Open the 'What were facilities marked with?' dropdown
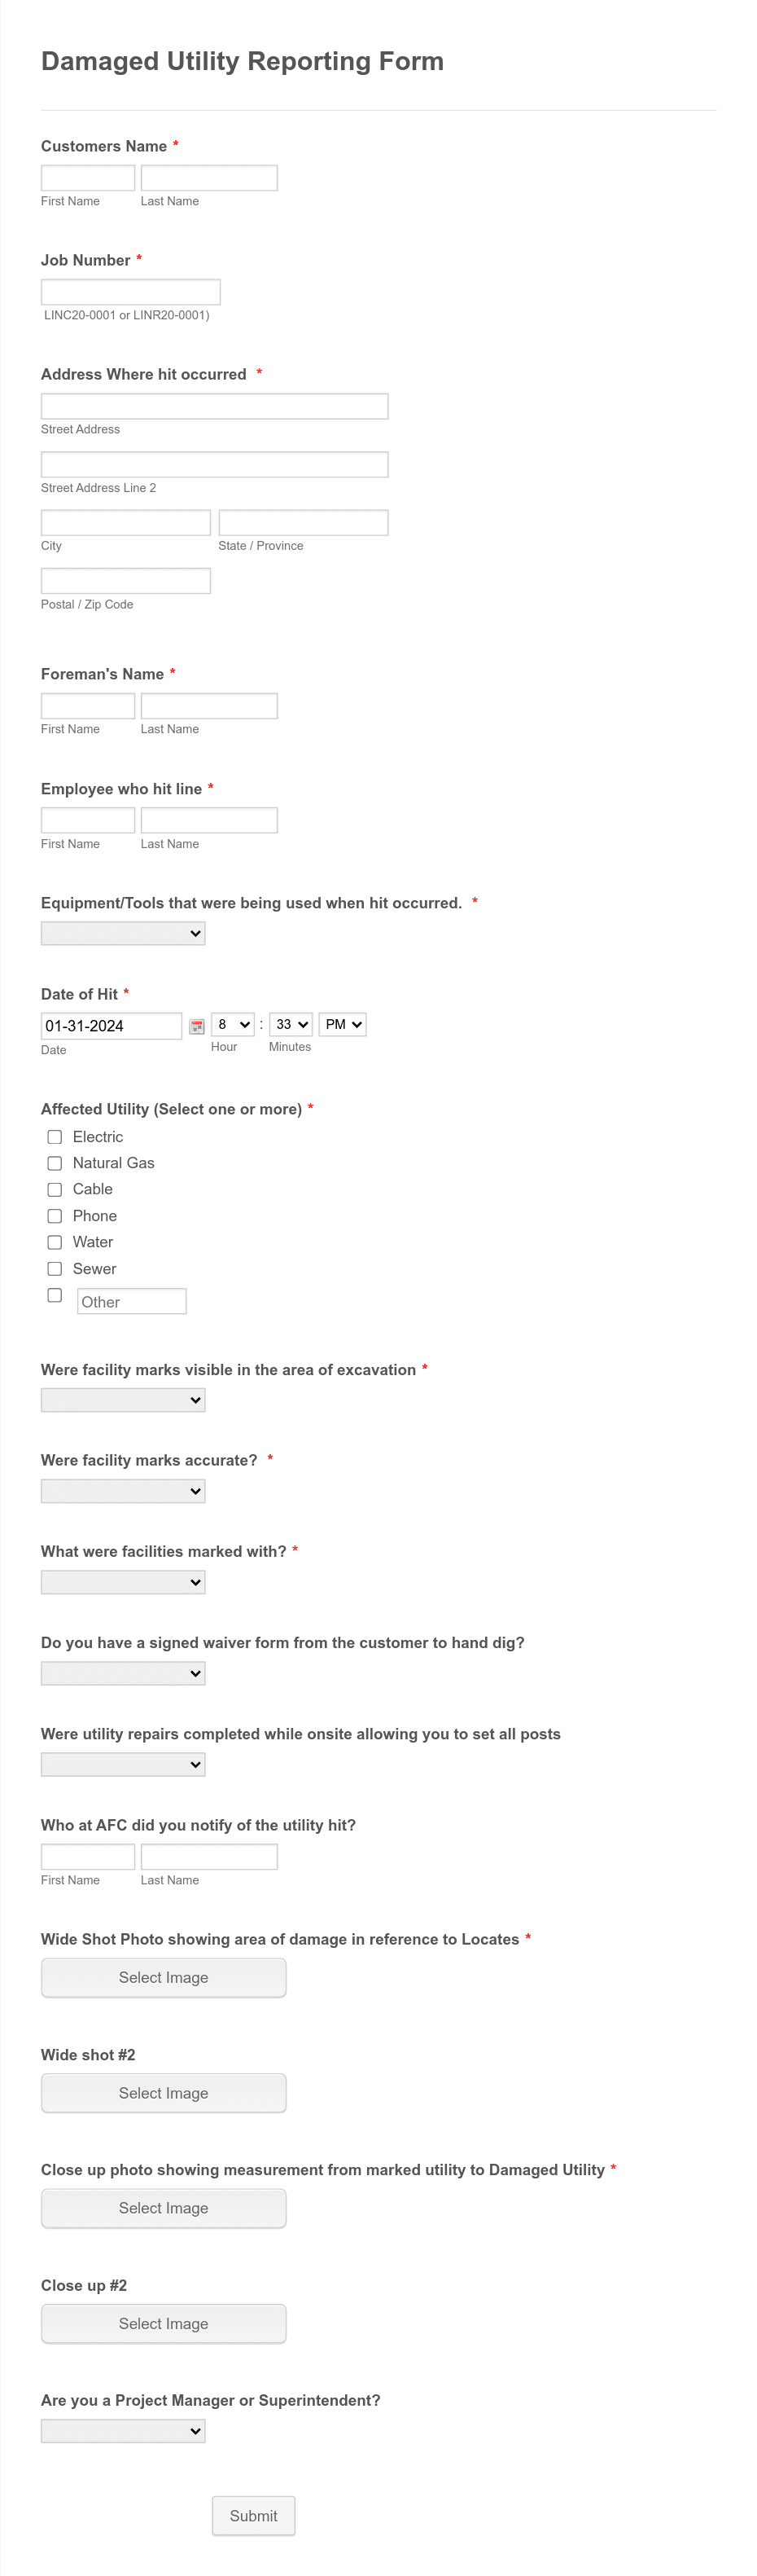Screen dimensions: 757x2576 click(123, 1581)
